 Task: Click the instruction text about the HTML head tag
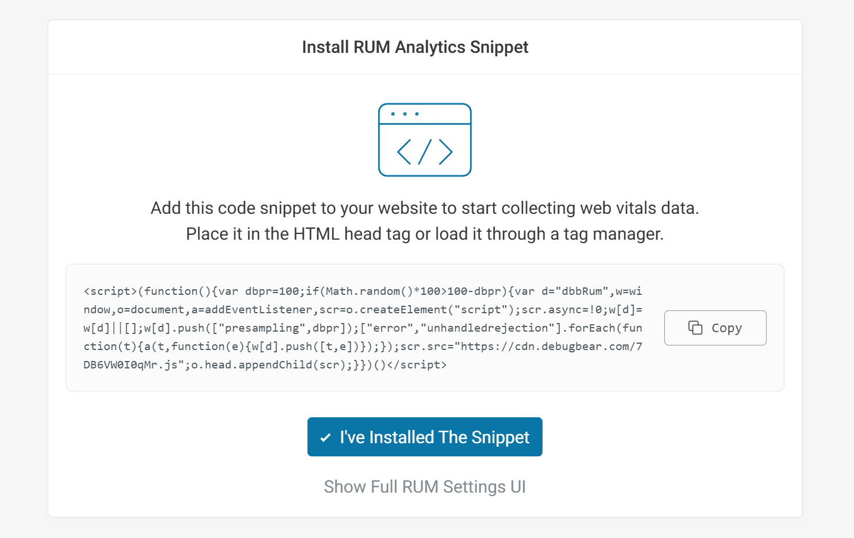point(425,233)
